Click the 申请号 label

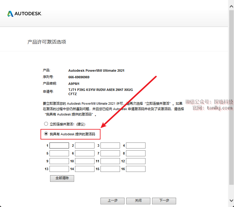pos(48,91)
